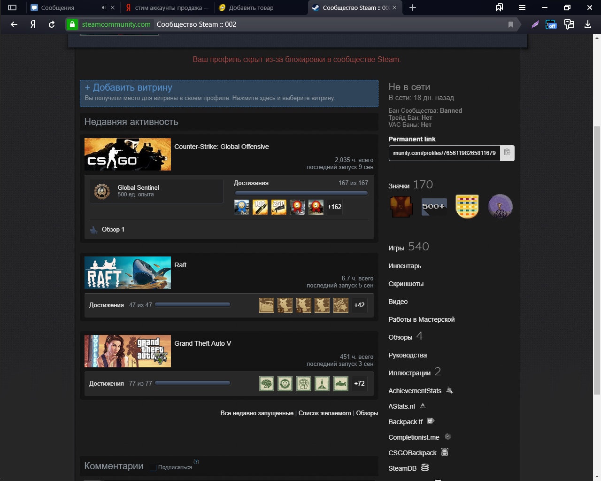Open Список желаемого link
Viewport: 601px width, 481px height.
pyautogui.click(x=325, y=413)
